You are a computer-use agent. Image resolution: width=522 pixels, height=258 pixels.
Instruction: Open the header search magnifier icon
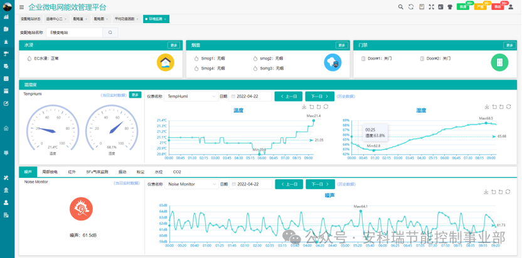click(x=401, y=7)
